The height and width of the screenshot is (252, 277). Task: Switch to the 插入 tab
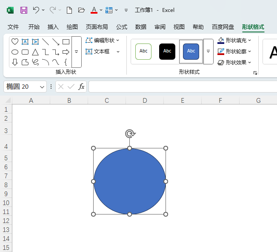pos(53,27)
